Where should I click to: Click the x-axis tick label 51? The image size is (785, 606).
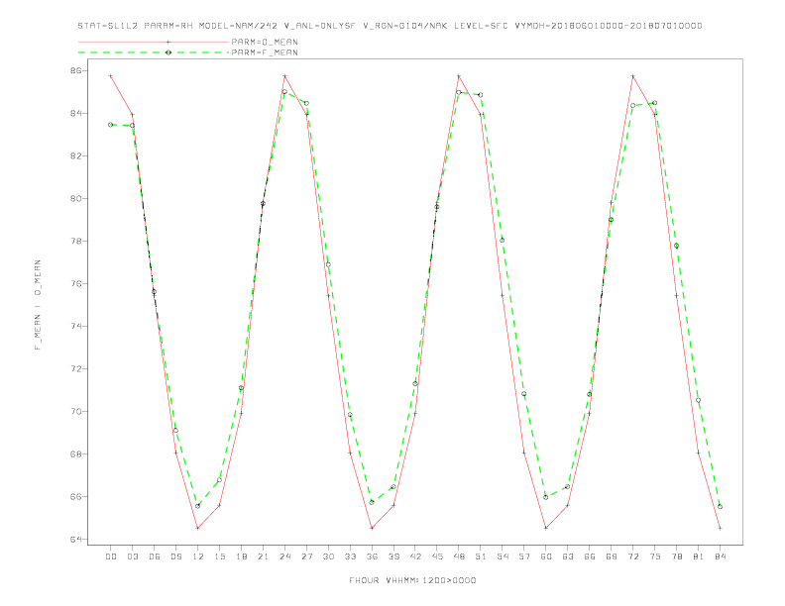(x=481, y=556)
